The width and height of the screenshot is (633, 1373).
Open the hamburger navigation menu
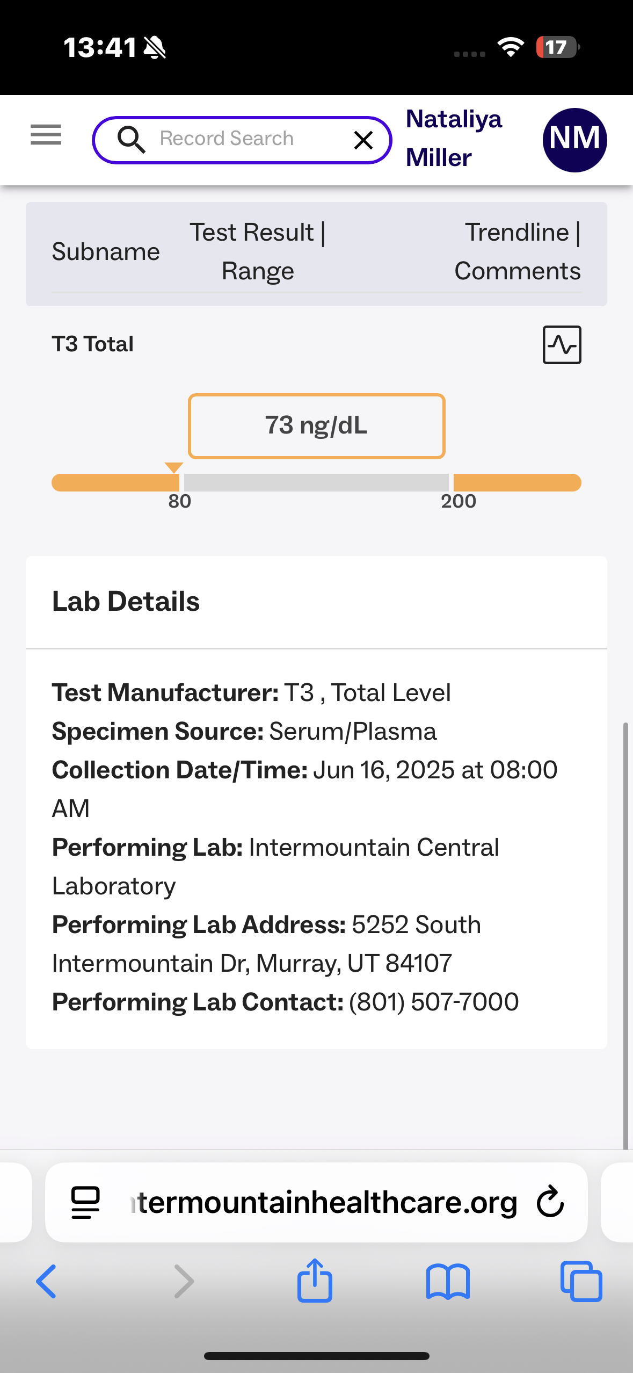(x=46, y=135)
